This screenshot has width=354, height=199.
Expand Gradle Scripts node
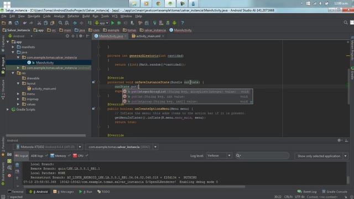8,109
